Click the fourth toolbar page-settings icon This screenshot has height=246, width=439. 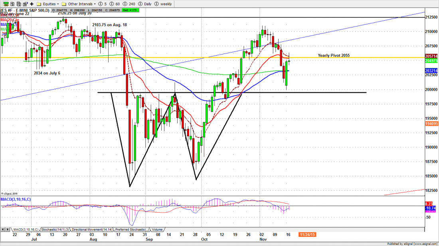25,3
